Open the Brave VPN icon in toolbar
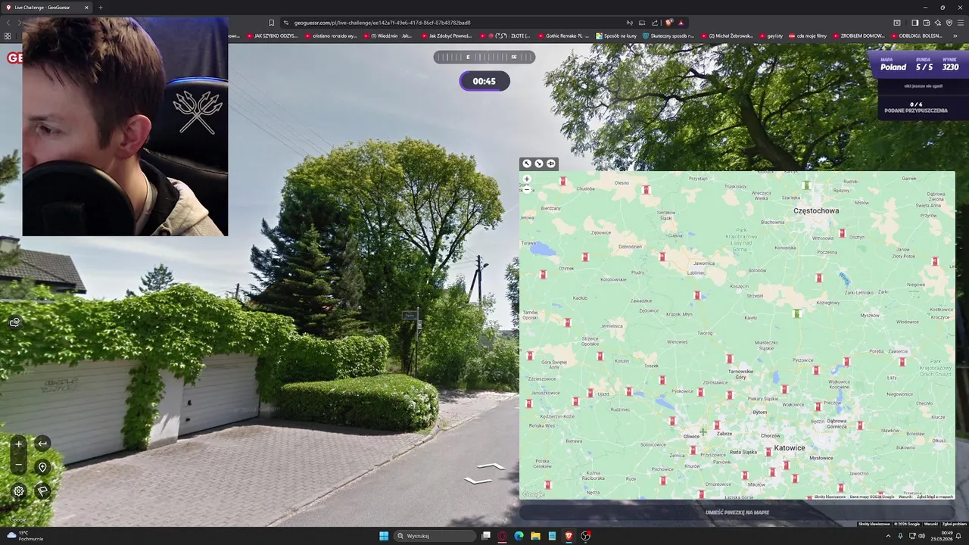Screen dimensions: 969x545 point(949,23)
